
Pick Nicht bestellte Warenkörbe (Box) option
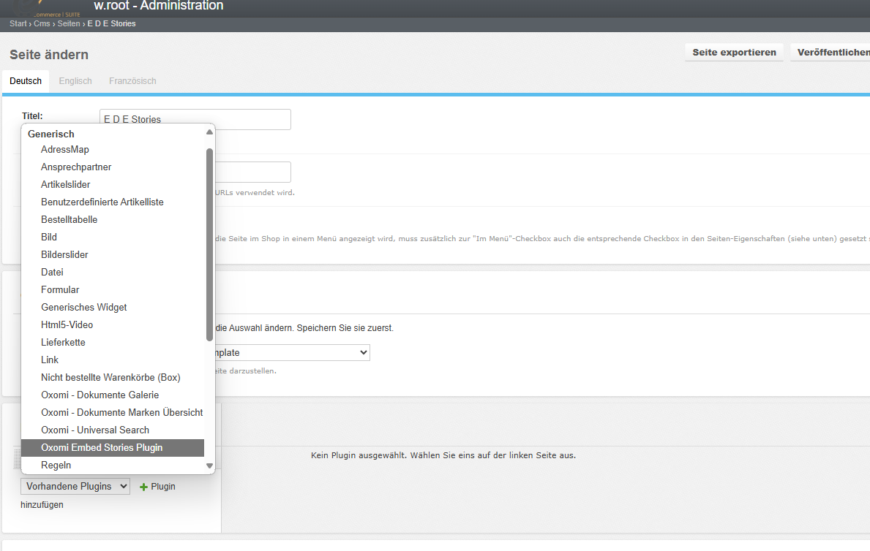[110, 378]
